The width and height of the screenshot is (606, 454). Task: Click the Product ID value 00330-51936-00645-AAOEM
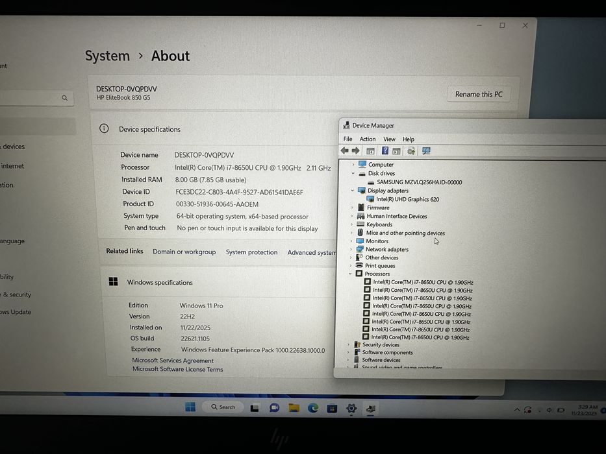[x=217, y=204]
